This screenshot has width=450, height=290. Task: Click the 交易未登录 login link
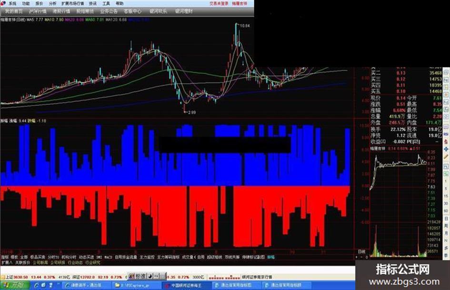click(219, 3)
